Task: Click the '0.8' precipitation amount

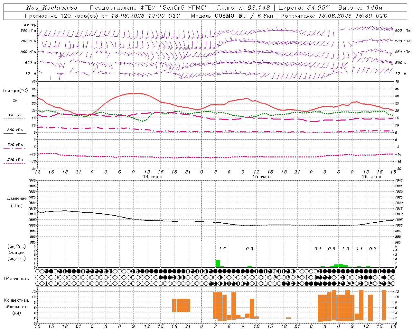Action: [332, 249]
